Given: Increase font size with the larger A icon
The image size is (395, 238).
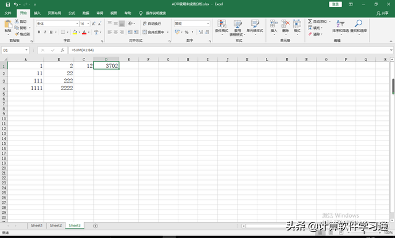Looking at the screenshot, I should (93, 23).
